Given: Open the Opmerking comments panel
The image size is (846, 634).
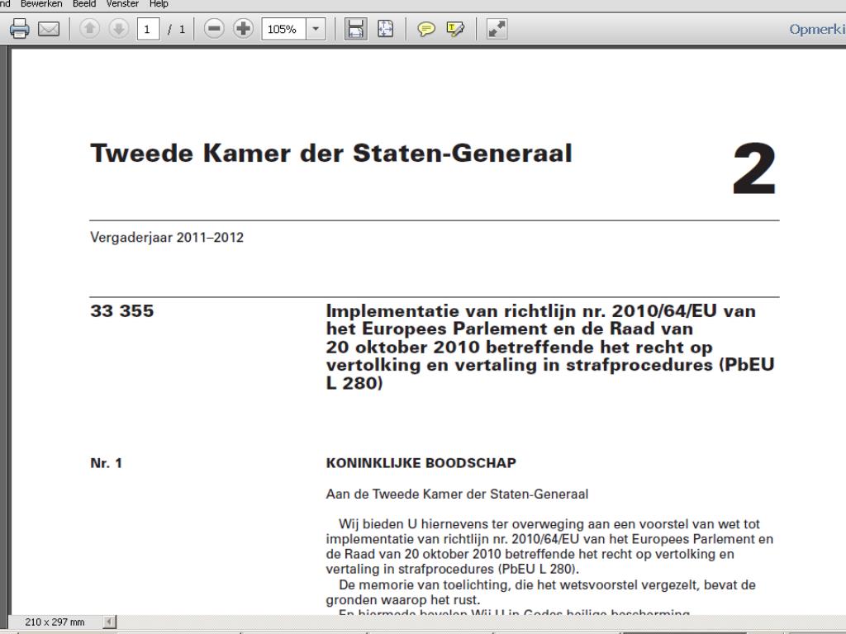Looking at the screenshot, I should click(817, 29).
